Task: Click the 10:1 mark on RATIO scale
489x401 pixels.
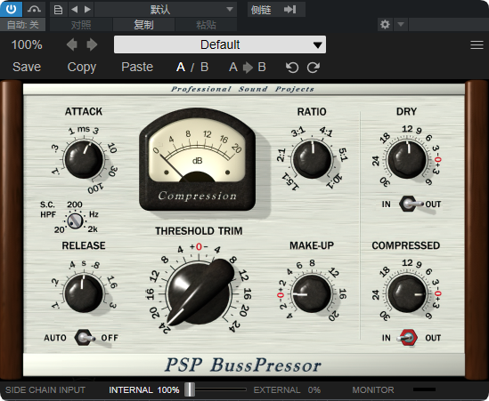Action: click(334, 181)
